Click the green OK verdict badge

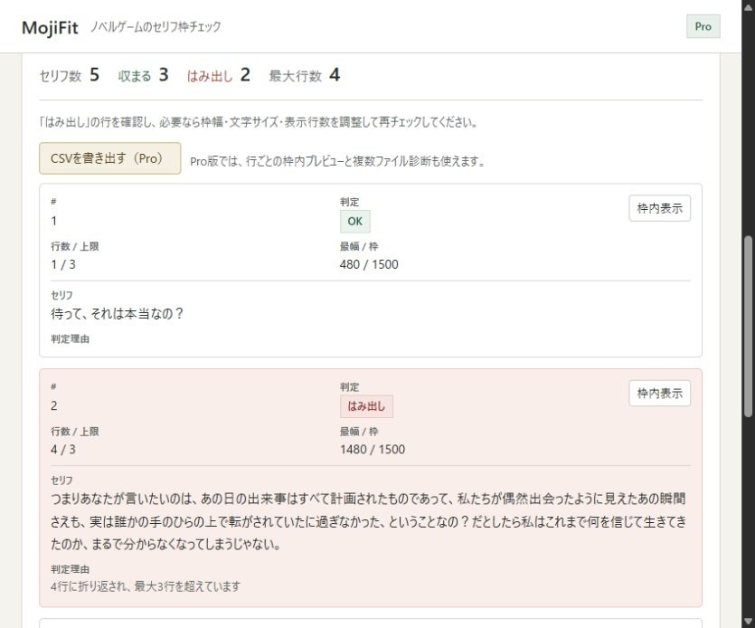pyautogui.click(x=354, y=221)
